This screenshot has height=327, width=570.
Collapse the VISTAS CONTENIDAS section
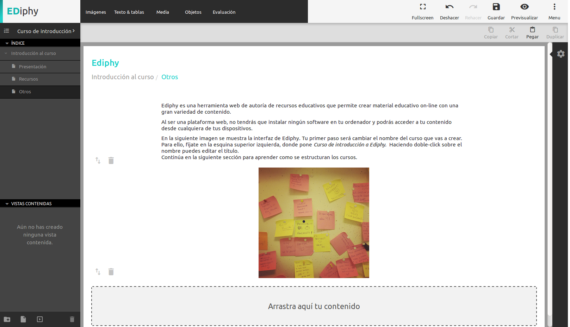point(7,204)
